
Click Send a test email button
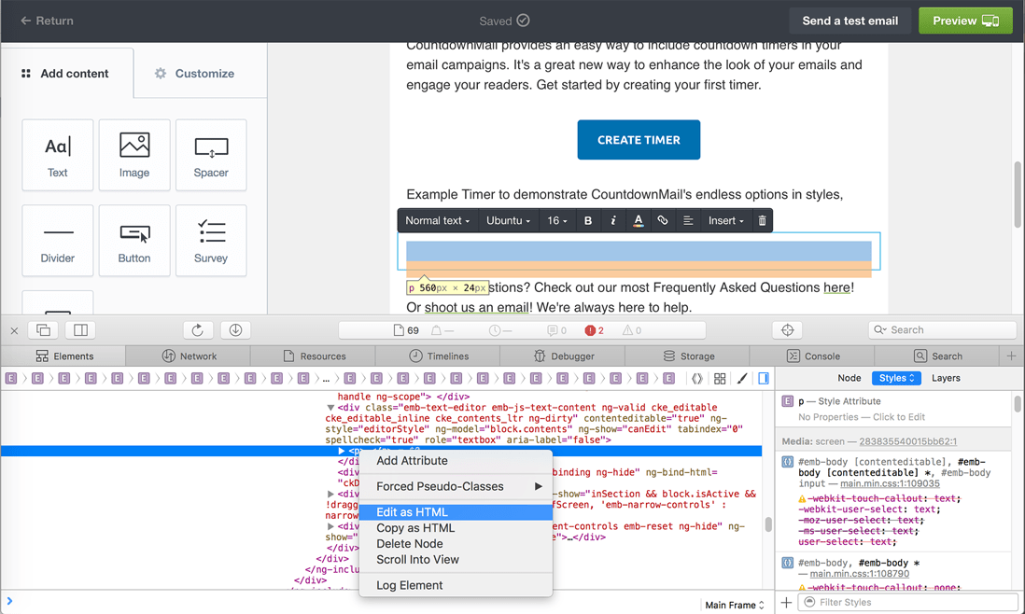[x=849, y=21]
